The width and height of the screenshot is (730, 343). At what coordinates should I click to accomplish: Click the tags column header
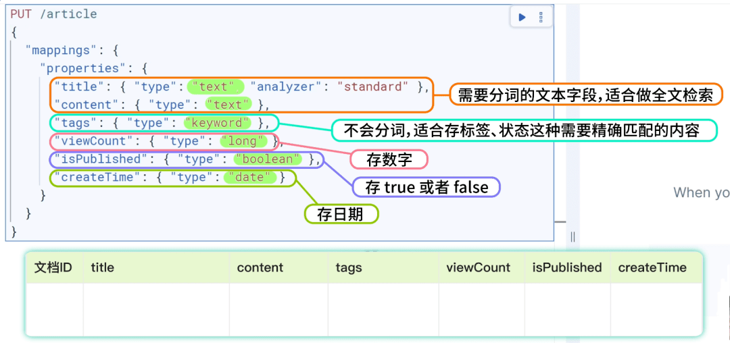click(349, 267)
